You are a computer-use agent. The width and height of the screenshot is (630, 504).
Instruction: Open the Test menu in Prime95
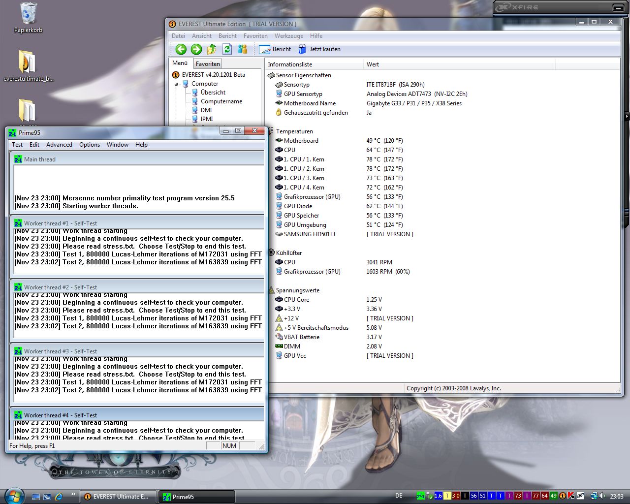pyautogui.click(x=17, y=145)
